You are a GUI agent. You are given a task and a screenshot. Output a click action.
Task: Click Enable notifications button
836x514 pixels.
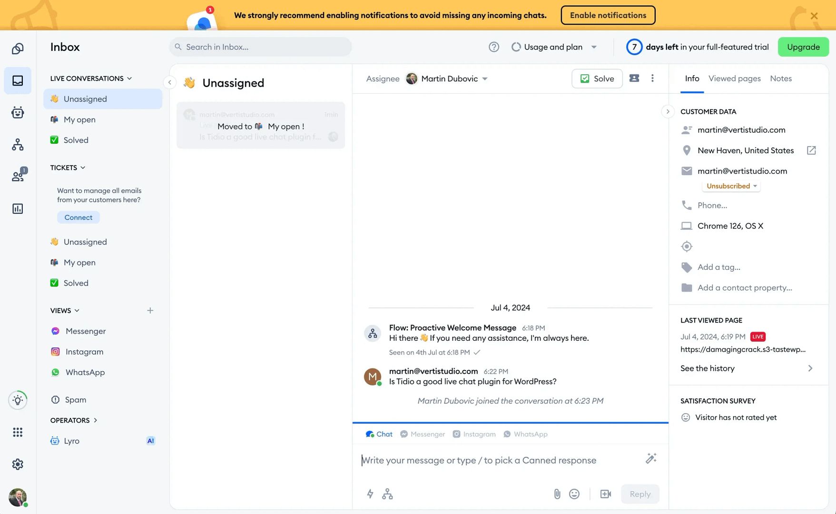(608, 15)
